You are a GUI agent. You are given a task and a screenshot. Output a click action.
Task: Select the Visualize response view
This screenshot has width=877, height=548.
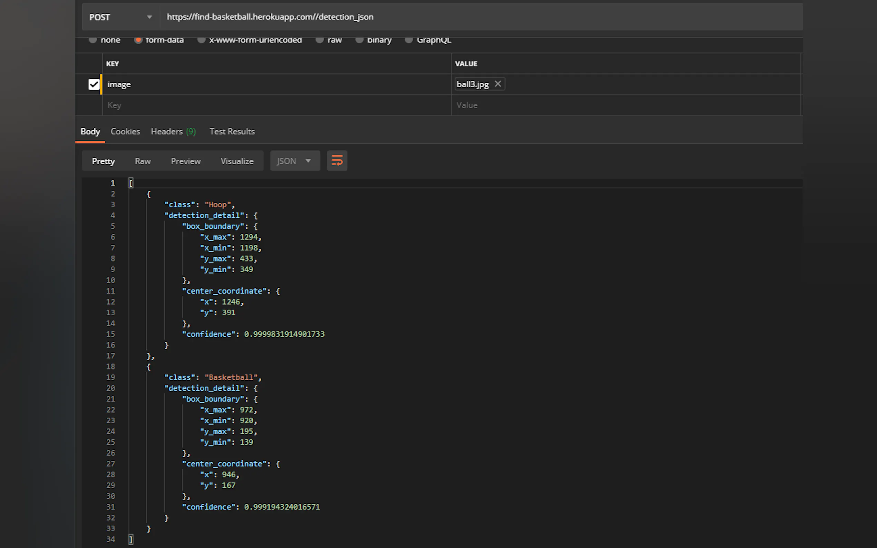[x=237, y=161]
